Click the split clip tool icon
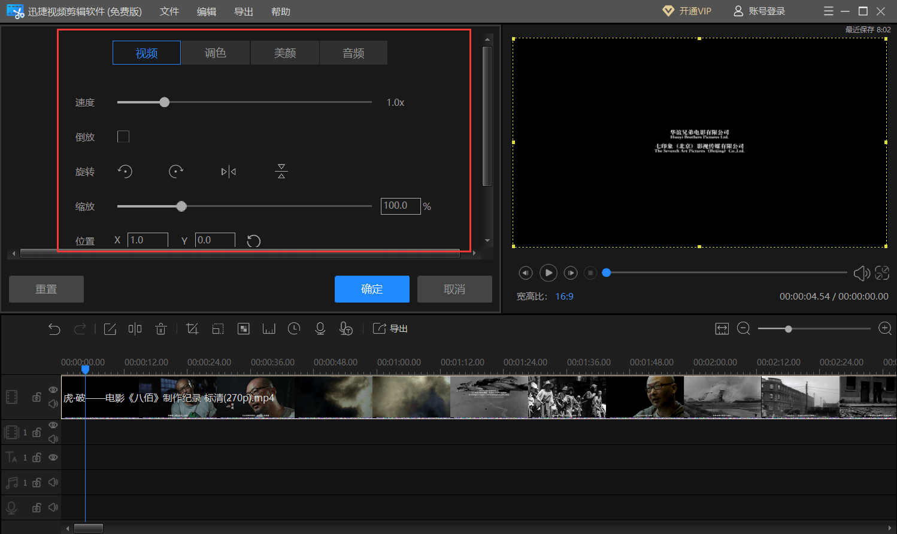 pyautogui.click(x=135, y=329)
